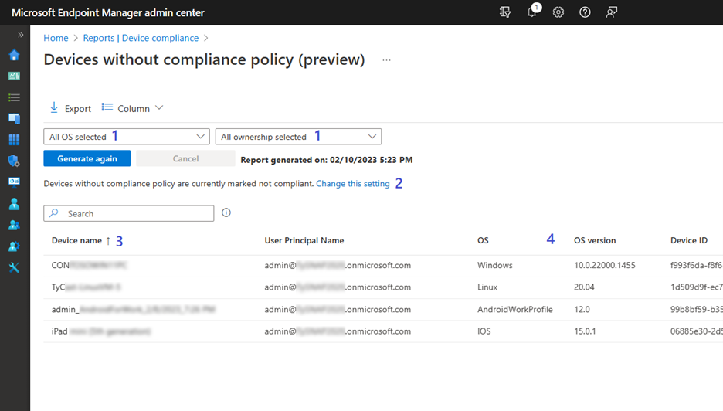
Task: Sort by User Principal Name header
Action: coord(304,240)
